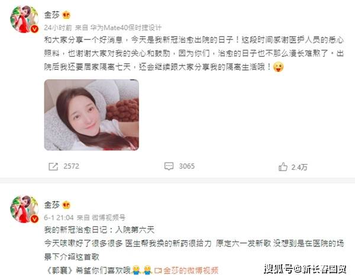
Task: Click the crown badge beside first 金莎 name
Action: coord(66,15)
